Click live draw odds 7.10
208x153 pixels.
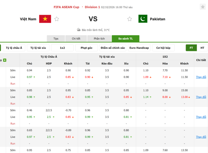[165, 77]
